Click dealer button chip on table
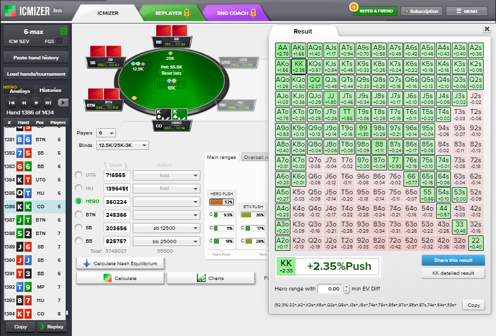Screen dimensions: 496x336 (x=134, y=98)
